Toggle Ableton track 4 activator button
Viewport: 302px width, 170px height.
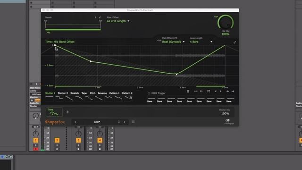pyautogui.click(x=100, y=140)
